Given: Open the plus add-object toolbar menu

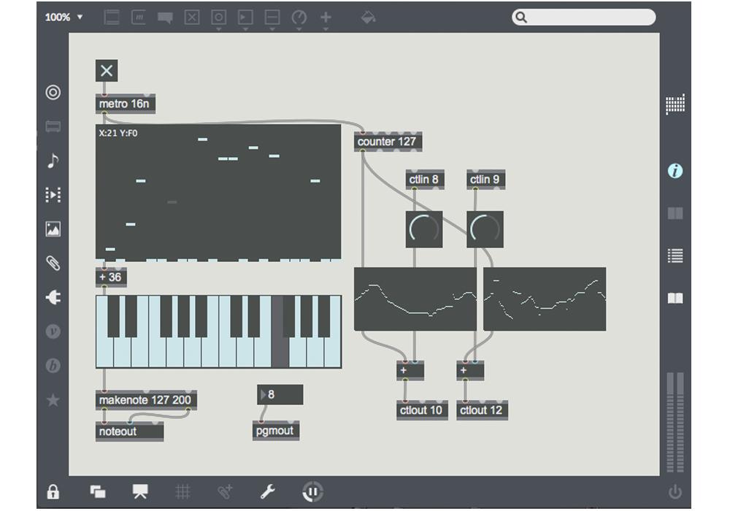Looking at the screenshot, I should point(326,18).
